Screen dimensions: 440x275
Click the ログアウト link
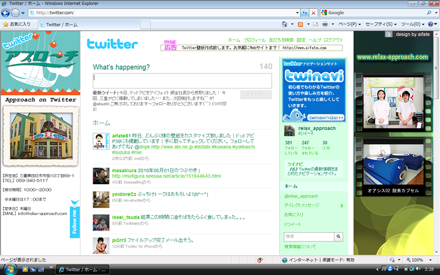[x=333, y=40]
